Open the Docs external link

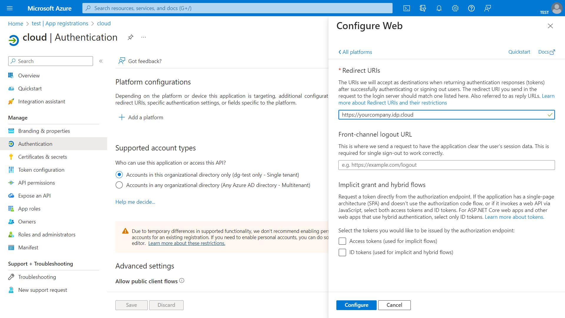click(546, 52)
